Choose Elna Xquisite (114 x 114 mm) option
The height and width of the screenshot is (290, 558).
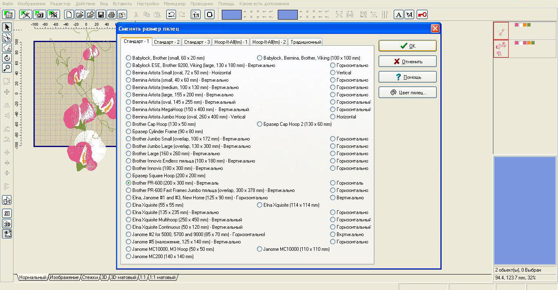[288, 205]
